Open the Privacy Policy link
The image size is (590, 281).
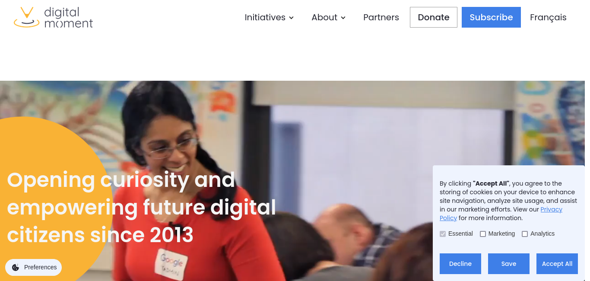pyautogui.click(x=501, y=214)
